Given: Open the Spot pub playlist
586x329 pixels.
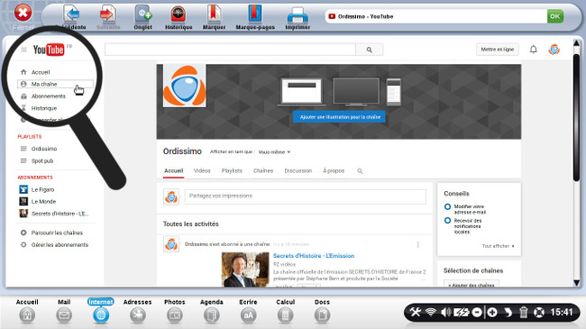Looking at the screenshot, I should [41, 160].
